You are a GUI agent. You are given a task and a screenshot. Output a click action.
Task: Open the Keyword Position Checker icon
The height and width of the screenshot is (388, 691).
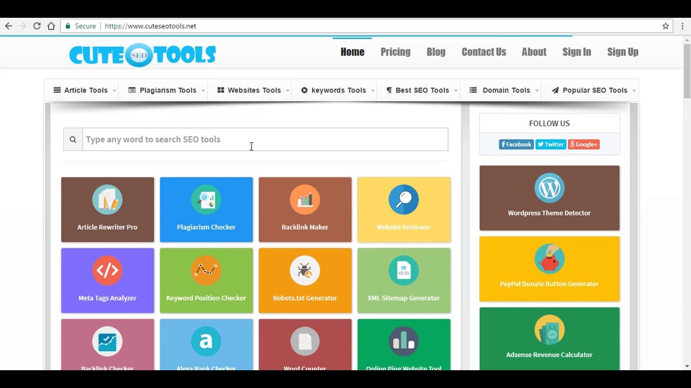(x=206, y=271)
